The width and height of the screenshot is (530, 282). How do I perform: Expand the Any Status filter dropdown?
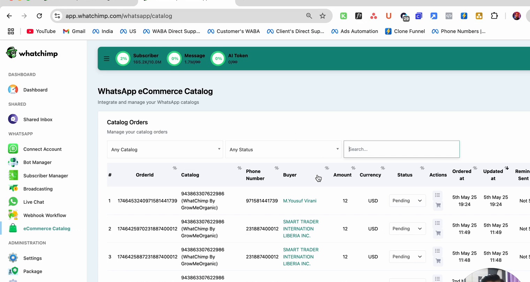click(283, 149)
